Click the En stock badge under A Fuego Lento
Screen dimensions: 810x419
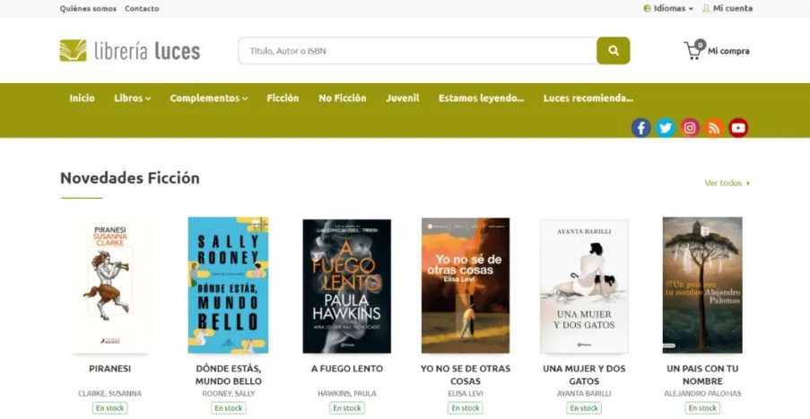(347, 407)
